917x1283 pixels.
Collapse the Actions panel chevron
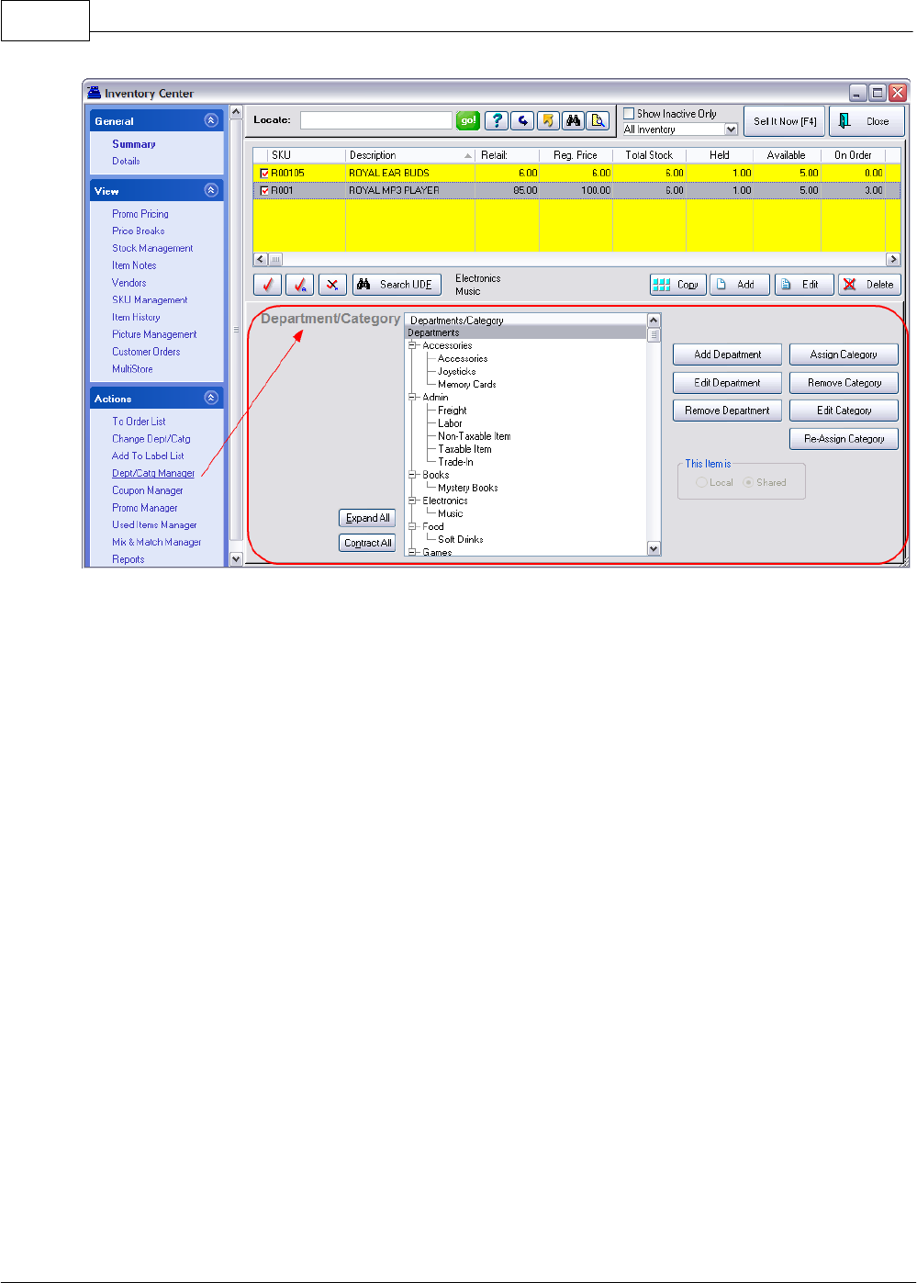pyautogui.click(x=211, y=398)
